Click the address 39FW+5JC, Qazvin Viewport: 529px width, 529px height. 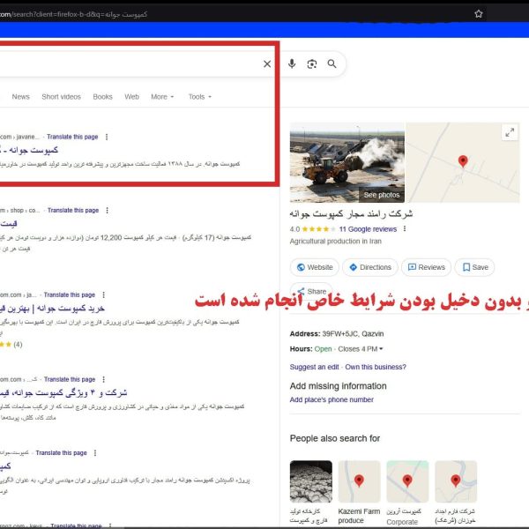click(353, 333)
